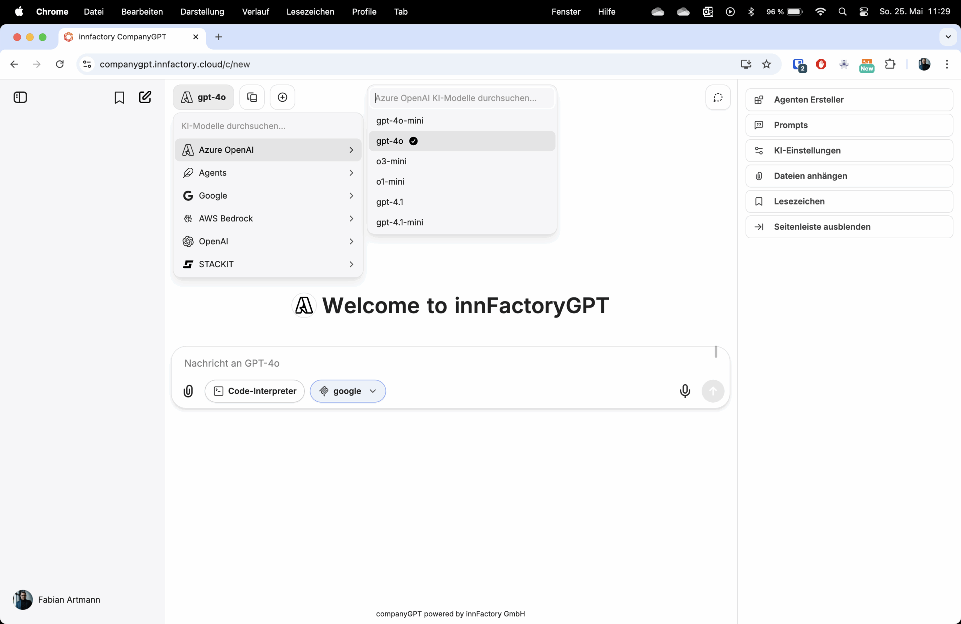Open bookmarks icon in left sidebar
The image size is (961, 624).
click(x=119, y=97)
